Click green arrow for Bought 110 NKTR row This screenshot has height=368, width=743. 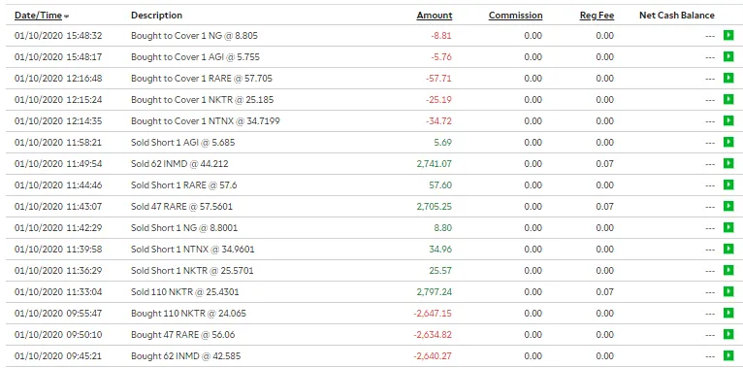(x=728, y=313)
